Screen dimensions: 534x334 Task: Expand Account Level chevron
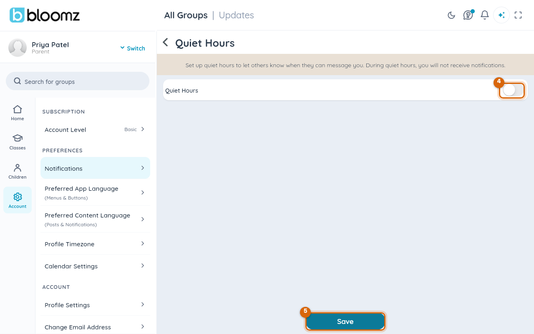(143, 129)
